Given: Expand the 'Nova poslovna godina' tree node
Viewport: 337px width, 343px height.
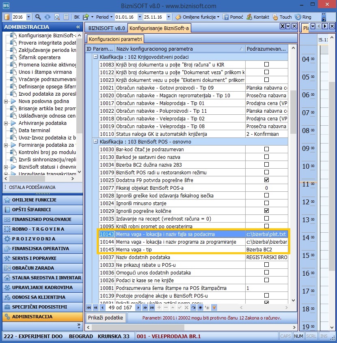Looking at the screenshot, I should (6, 101).
